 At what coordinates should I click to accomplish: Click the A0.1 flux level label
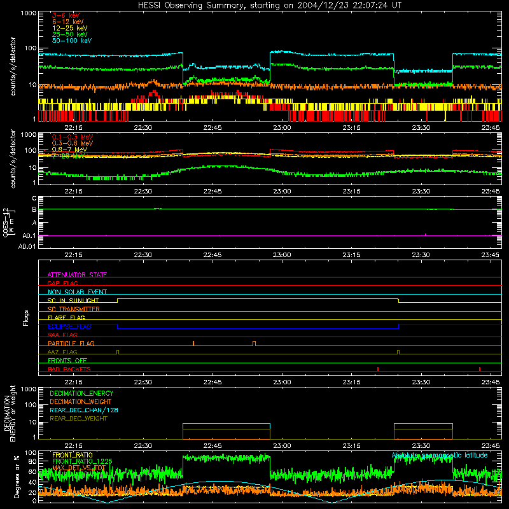click(x=29, y=236)
